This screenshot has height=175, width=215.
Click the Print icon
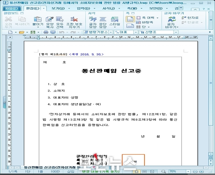coord(46,32)
